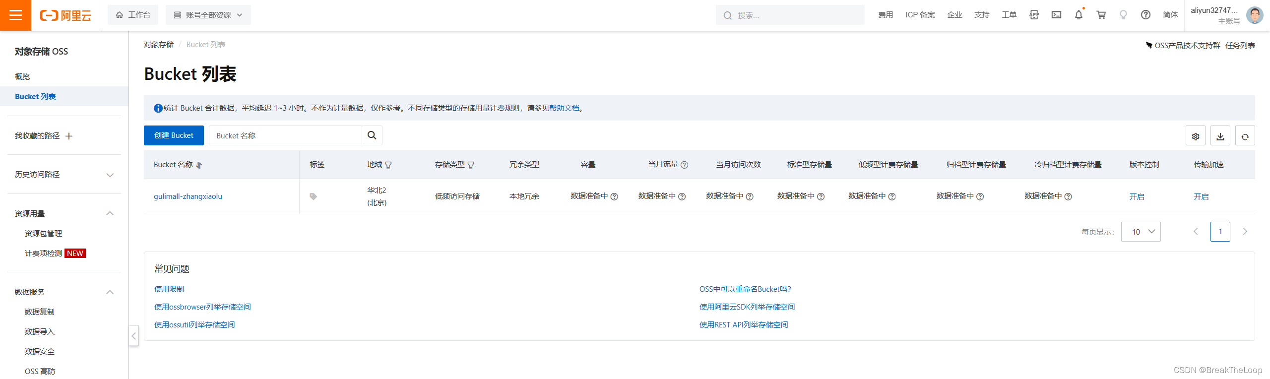Focus the top search box
1270x379 pixels.
[790, 15]
